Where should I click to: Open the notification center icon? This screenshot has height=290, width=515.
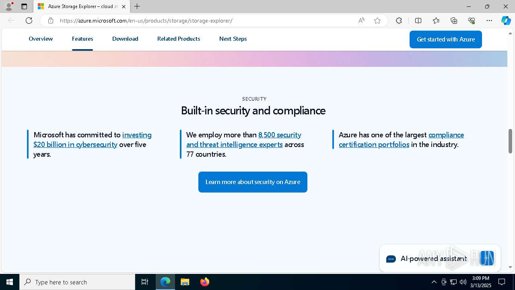coord(502,282)
